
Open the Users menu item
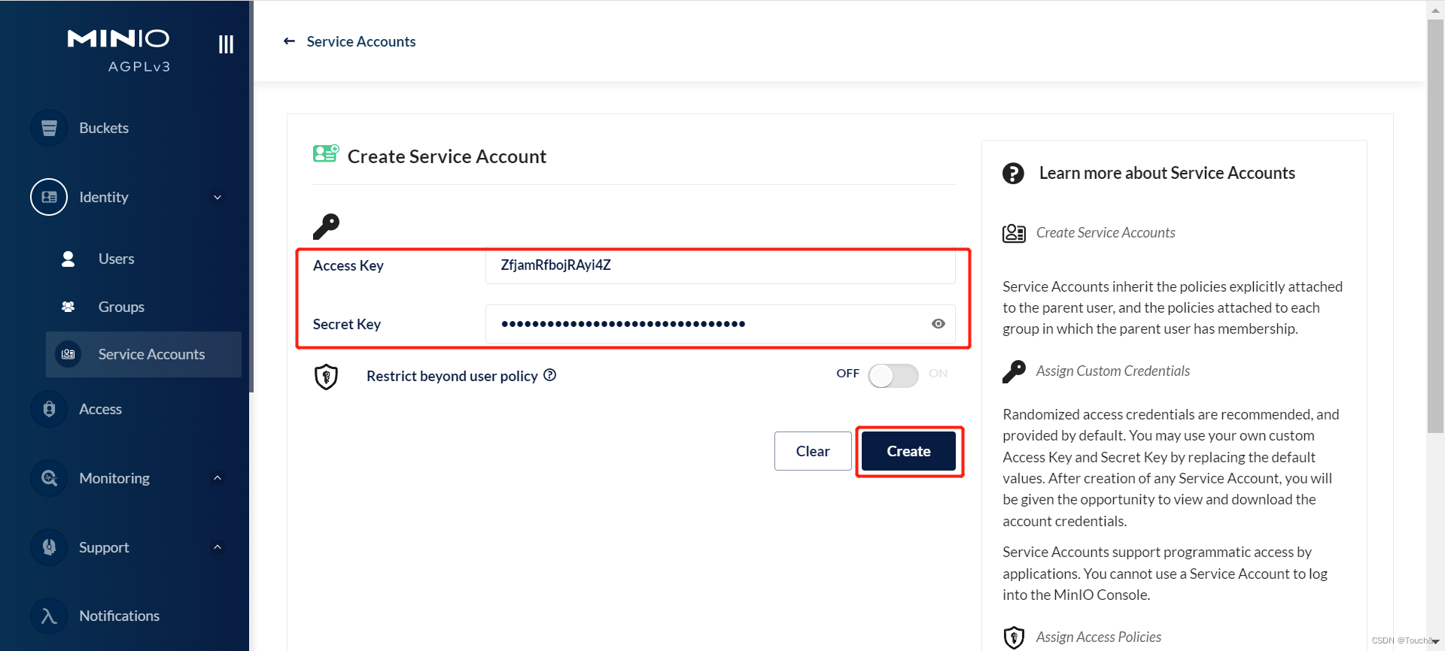116,259
